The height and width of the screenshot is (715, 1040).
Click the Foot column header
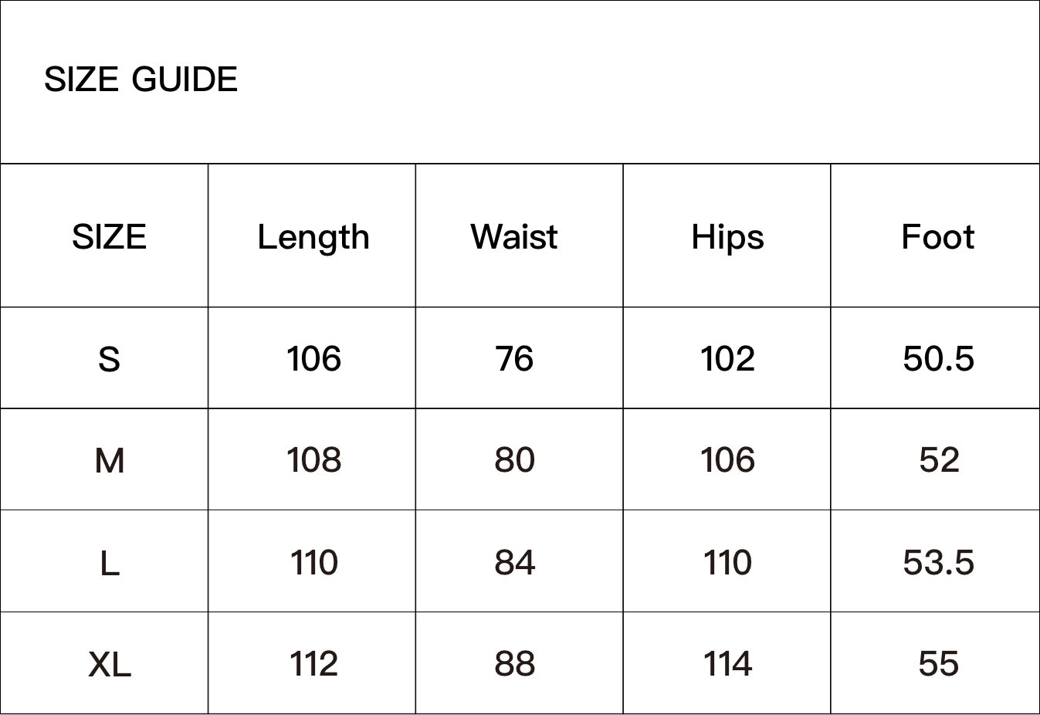pyautogui.click(x=937, y=236)
